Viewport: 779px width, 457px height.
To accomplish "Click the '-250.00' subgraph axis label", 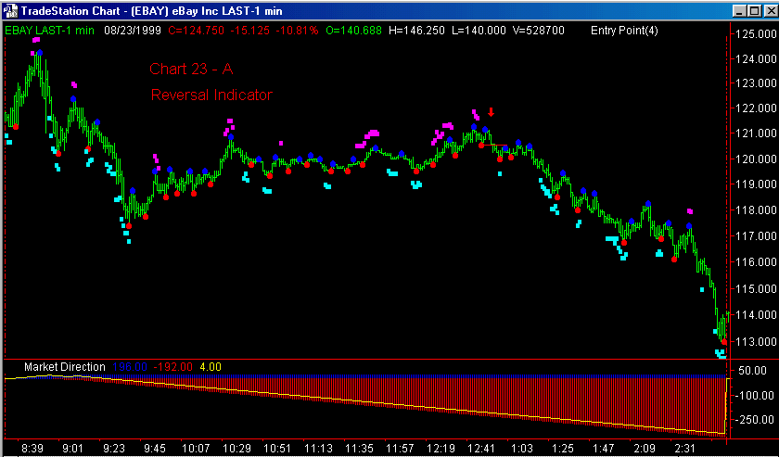I will coord(754,420).
